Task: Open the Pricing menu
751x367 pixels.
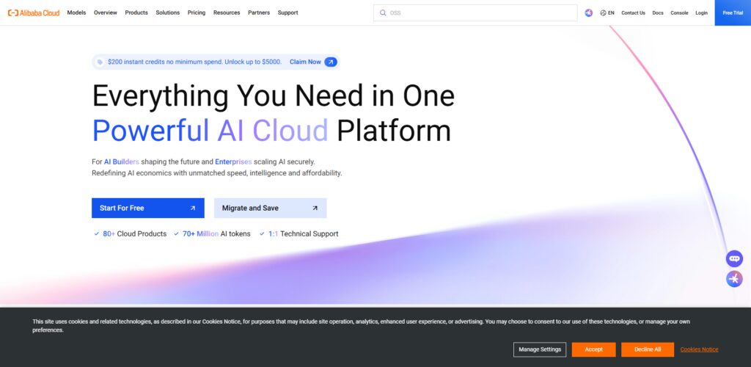Action: click(197, 13)
